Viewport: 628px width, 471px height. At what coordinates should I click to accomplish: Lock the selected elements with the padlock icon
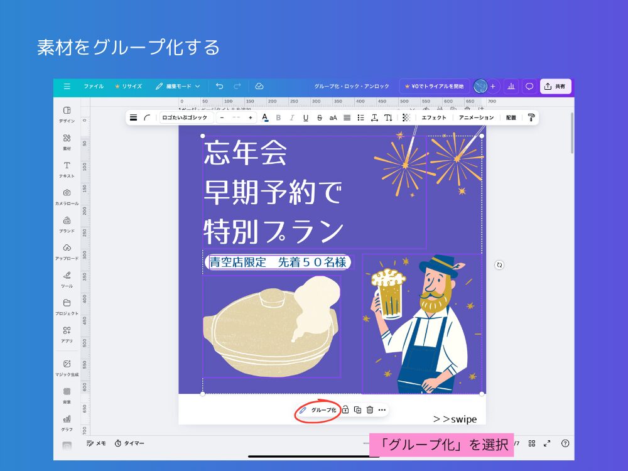pos(345,409)
